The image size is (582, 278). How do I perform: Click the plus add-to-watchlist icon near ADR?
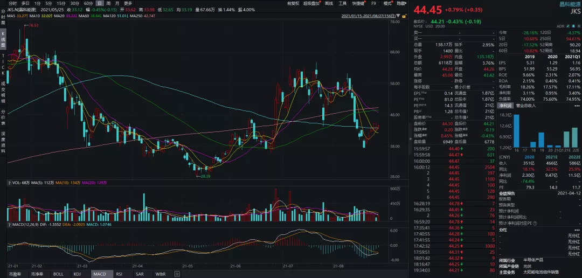[578, 25]
